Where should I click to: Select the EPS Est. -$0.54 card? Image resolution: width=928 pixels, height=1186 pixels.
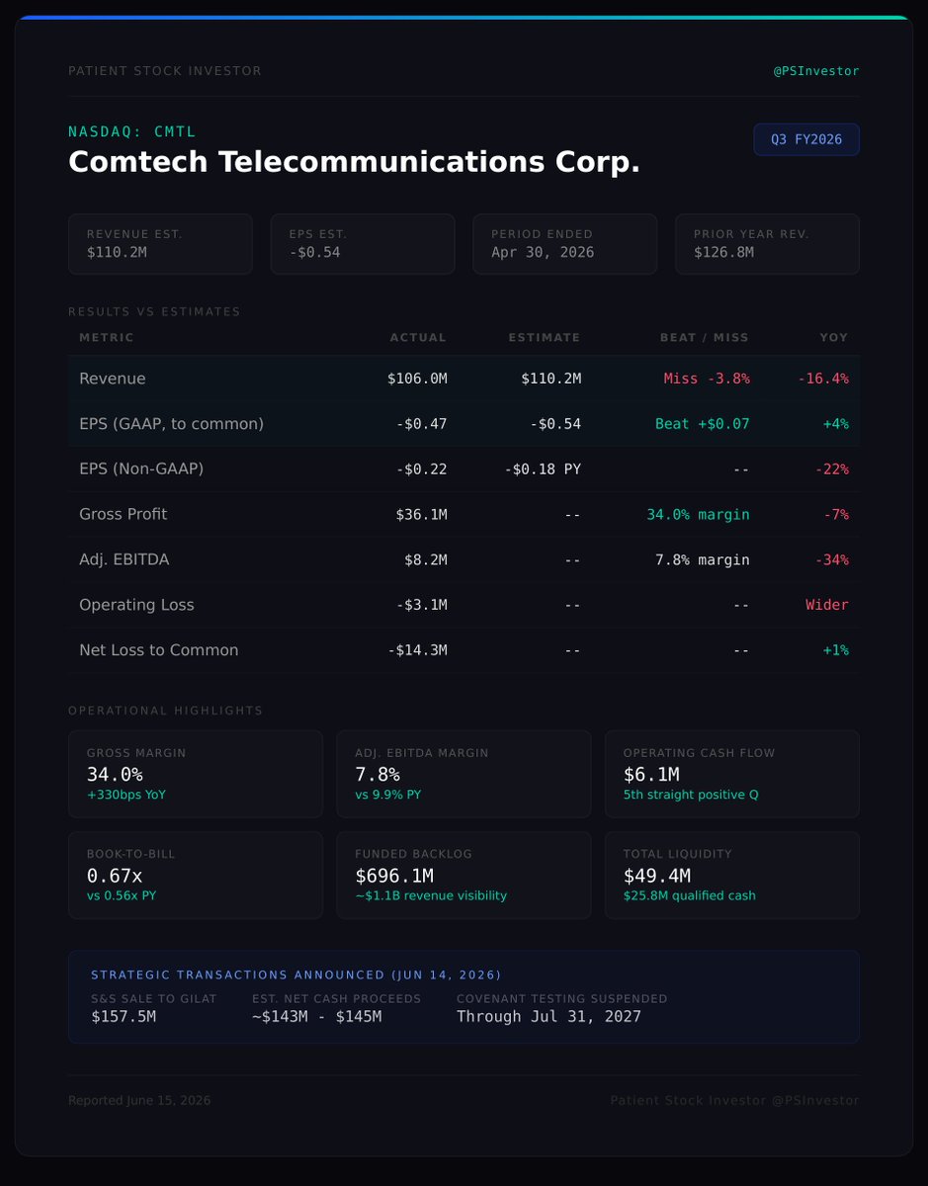click(363, 244)
